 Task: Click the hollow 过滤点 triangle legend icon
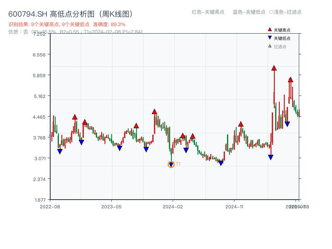click(x=270, y=47)
